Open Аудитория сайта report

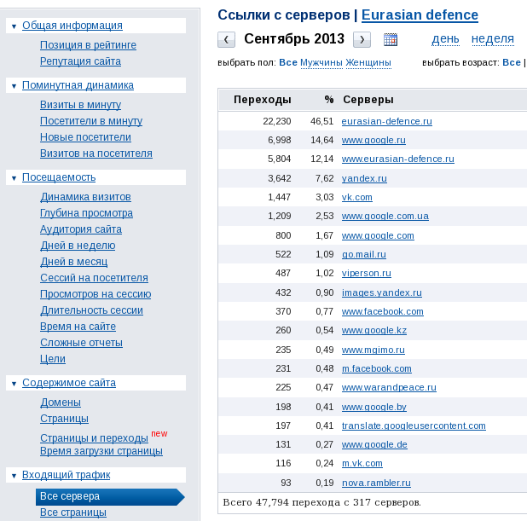click(x=81, y=229)
